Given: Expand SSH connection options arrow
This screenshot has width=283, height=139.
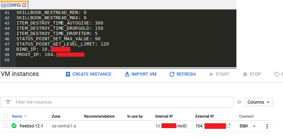Looking at the screenshot, I should [254, 126].
